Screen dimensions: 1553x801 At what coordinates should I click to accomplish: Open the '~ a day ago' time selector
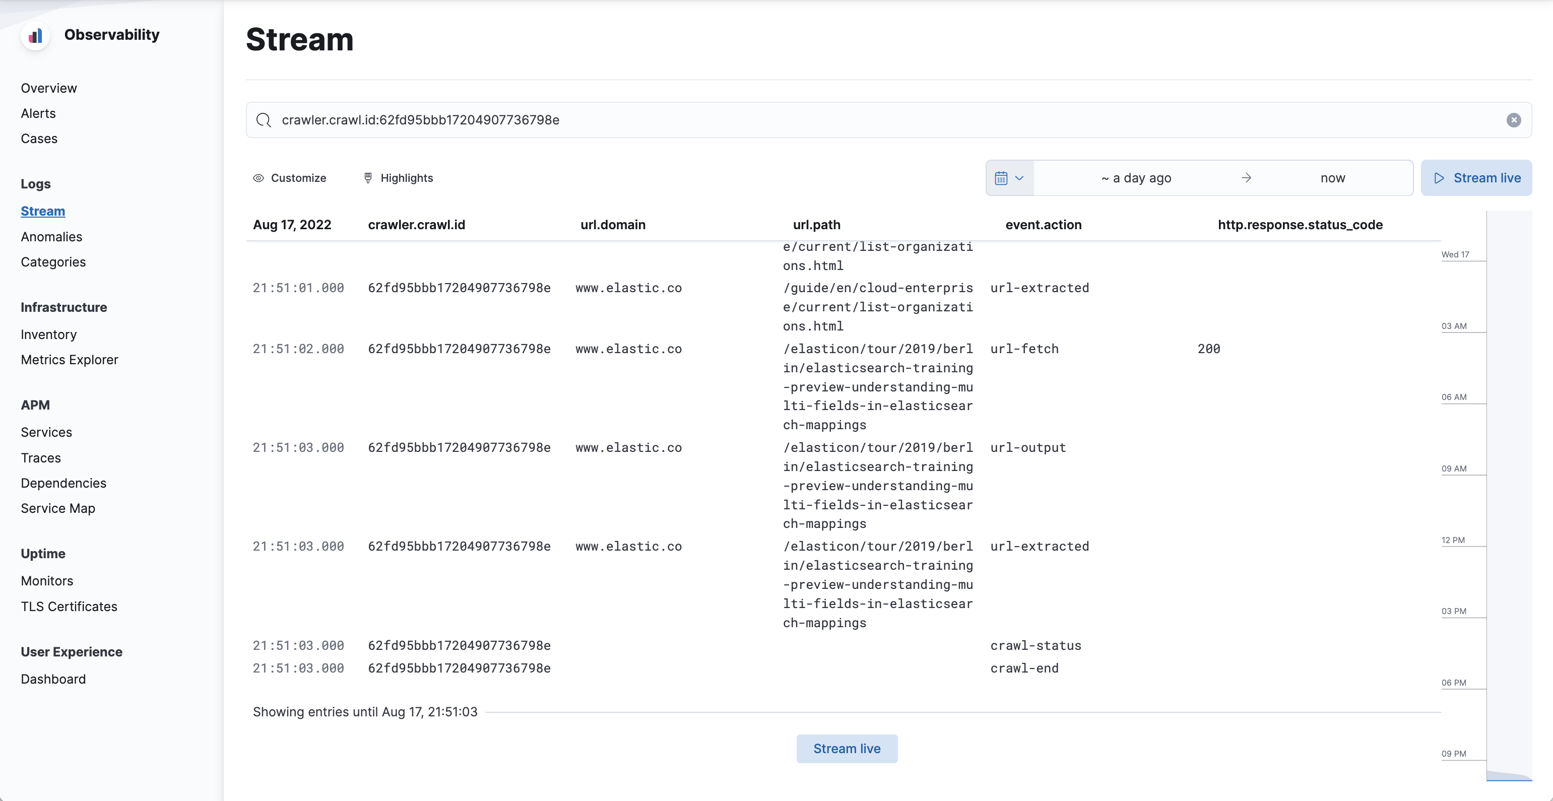pos(1136,178)
